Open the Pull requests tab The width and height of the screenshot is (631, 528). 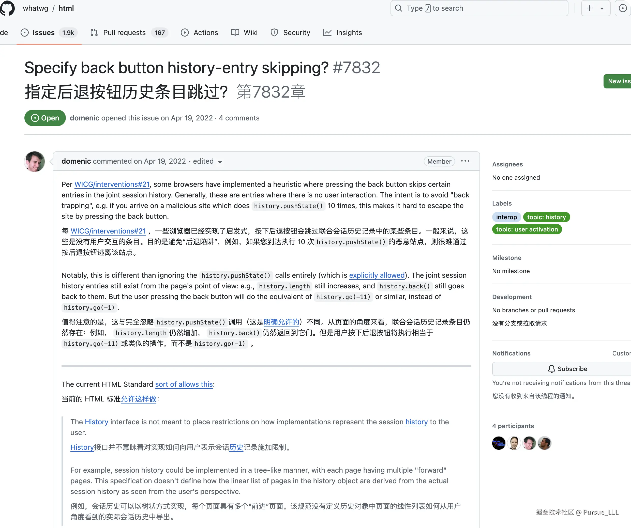click(x=124, y=33)
